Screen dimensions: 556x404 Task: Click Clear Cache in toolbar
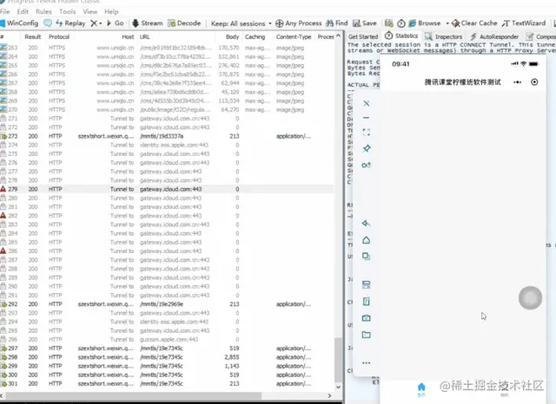tap(474, 23)
